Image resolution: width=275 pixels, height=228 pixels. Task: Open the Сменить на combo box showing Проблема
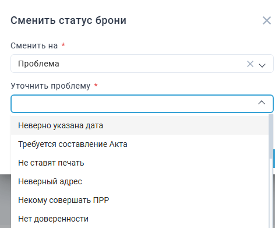coord(142,64)
